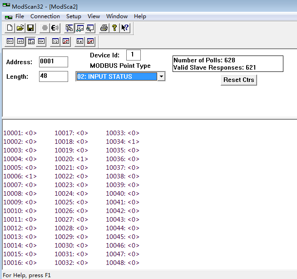
Task: Click the greyed Connect toolbar icon
Action: (45, 28)
